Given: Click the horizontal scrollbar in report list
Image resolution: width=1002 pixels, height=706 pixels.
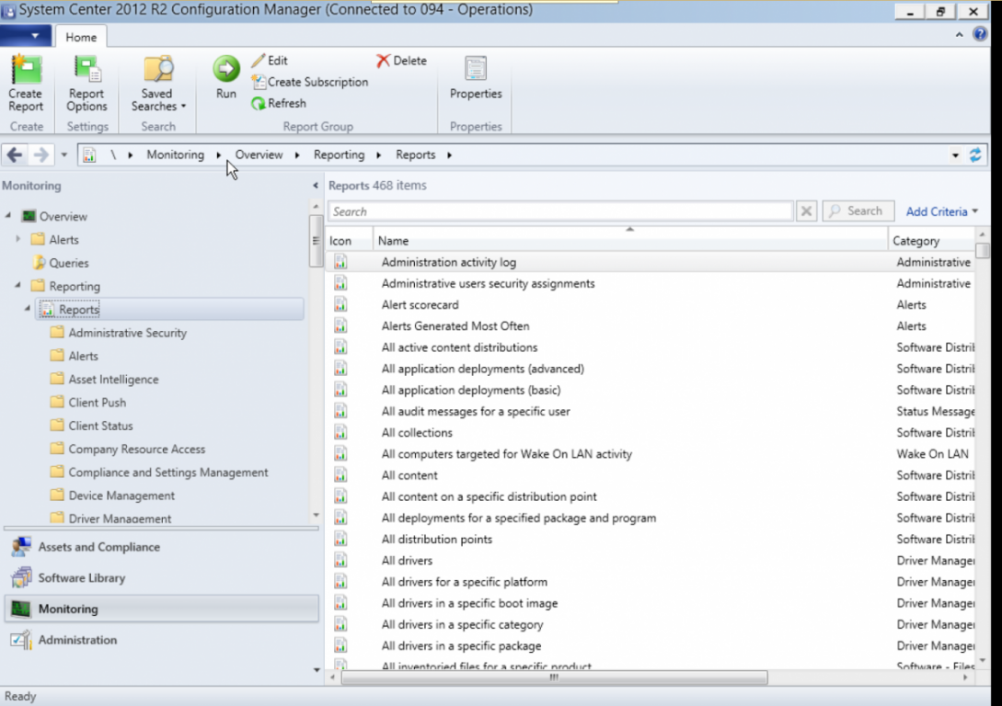Looking at the screenshot, I should coord(554,678).
